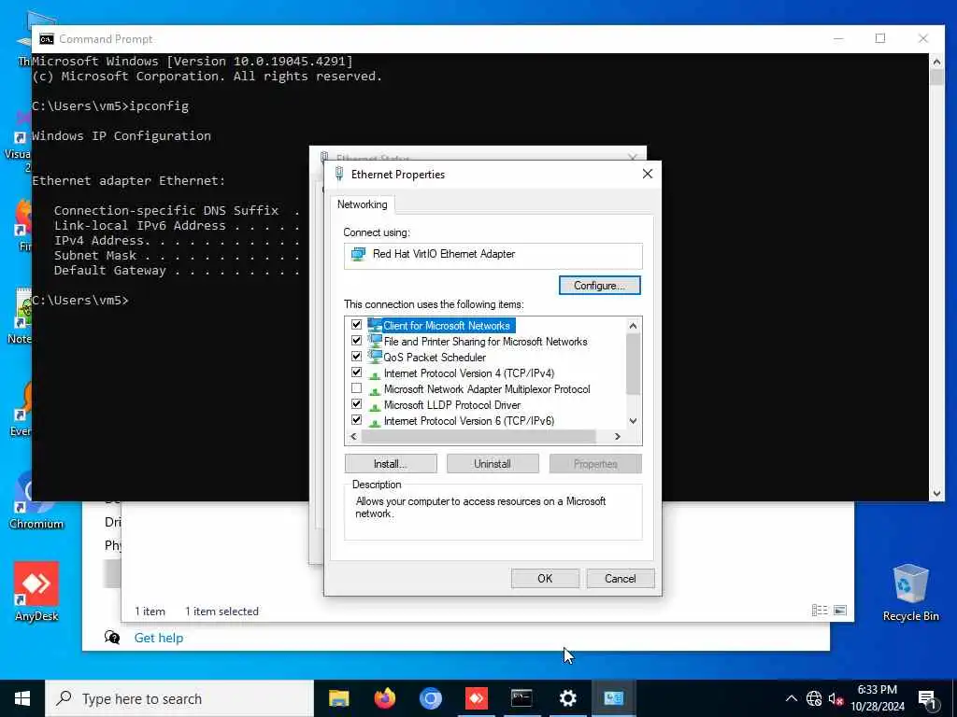Launch Firefox from the taskbar
Image resolution: width=957 pixels, height=717 pixels.
coord(384,698)
